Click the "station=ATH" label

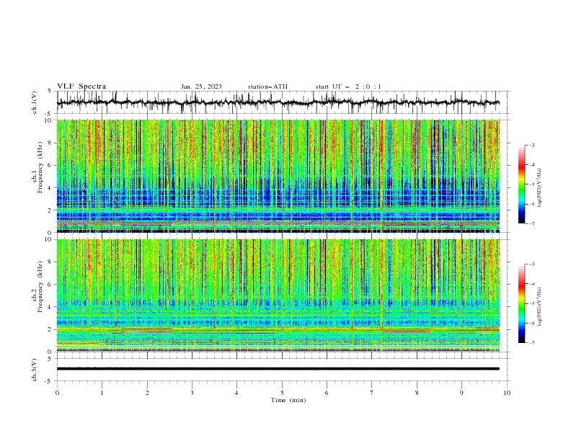[x=267, y=86]
